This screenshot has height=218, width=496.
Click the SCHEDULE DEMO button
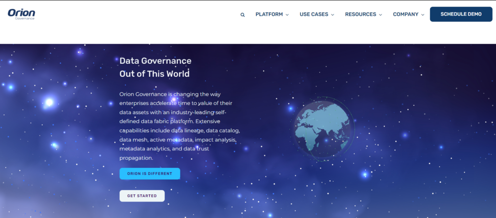click(461, 14)
